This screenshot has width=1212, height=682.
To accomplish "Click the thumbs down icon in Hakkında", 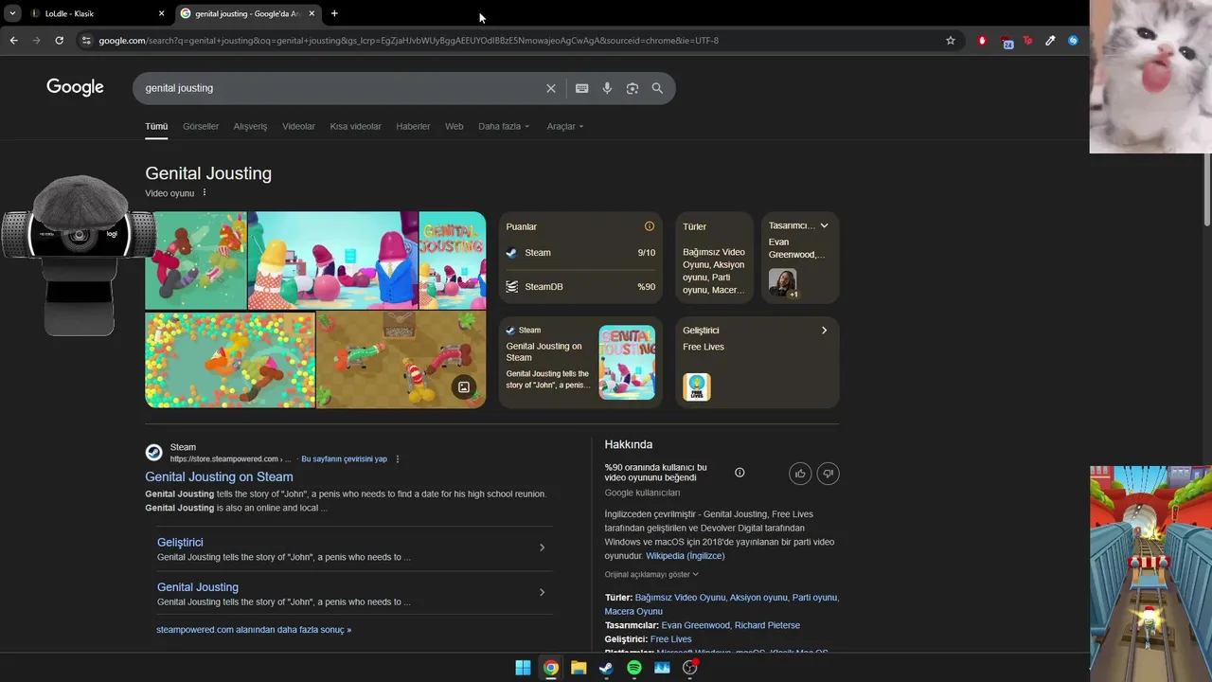I will click(829, 474).
